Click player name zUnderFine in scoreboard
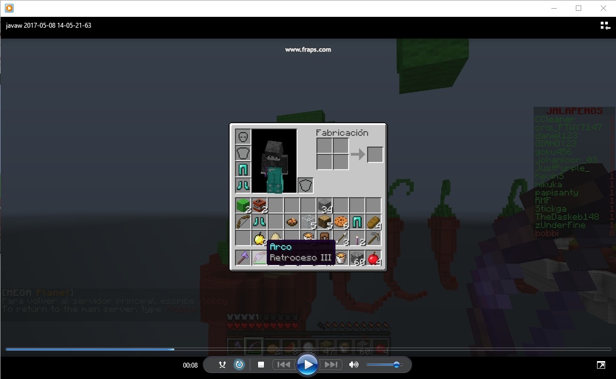 (560, 225)
